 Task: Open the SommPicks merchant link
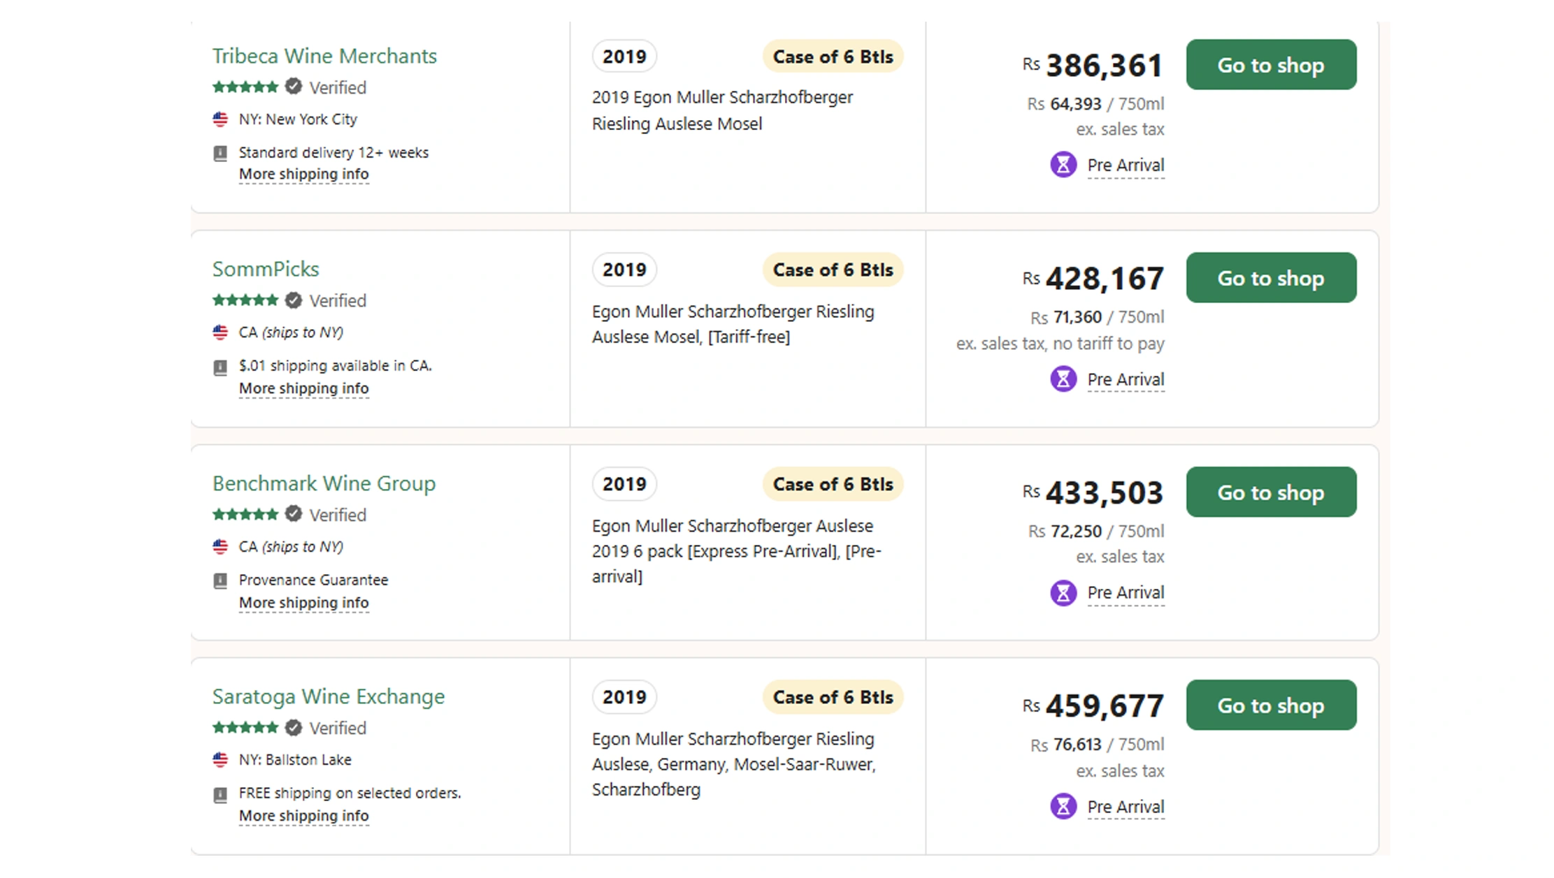click(x=266, y=269)
